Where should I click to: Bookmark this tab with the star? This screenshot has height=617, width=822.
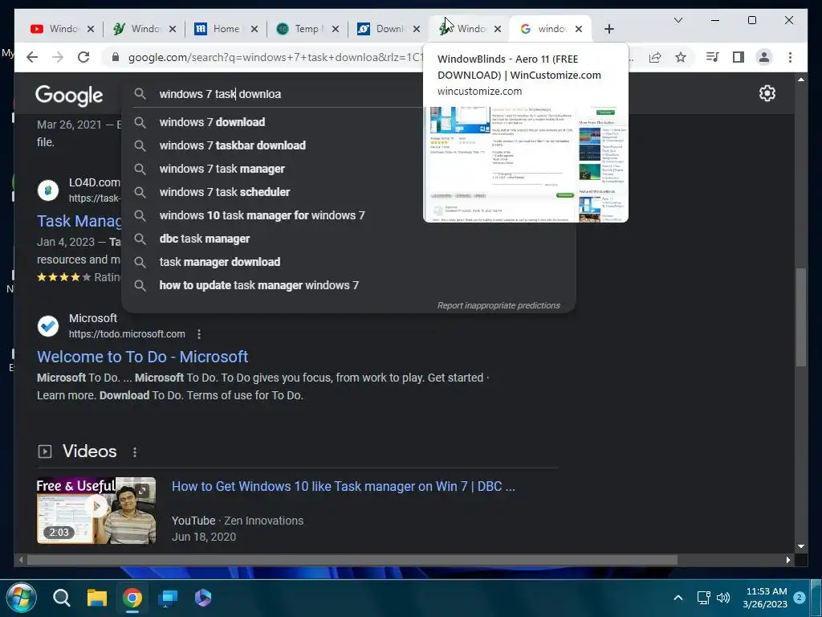point(681,57)
